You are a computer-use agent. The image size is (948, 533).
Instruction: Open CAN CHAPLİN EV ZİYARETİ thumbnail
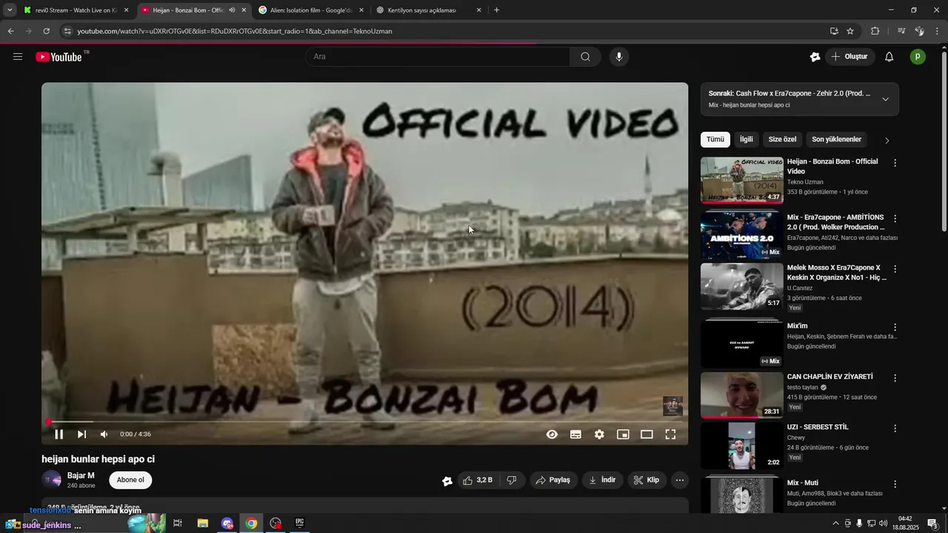[x=741, y=395]
